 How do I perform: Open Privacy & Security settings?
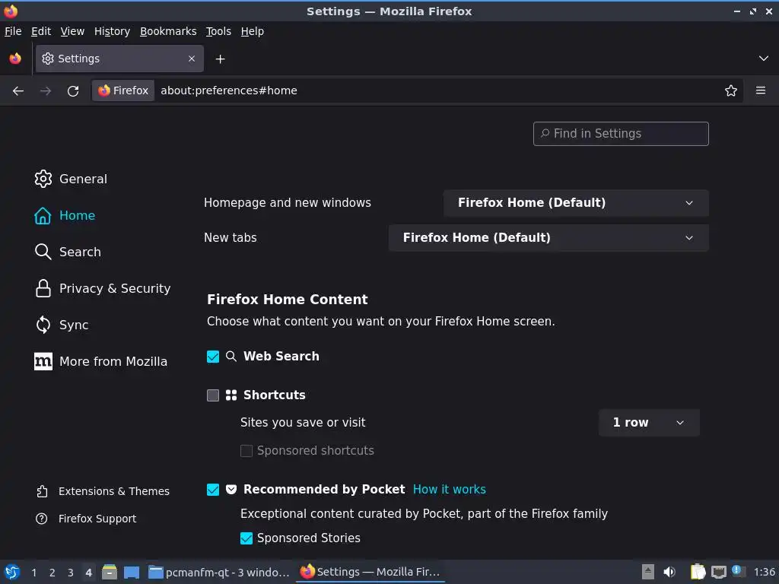coord(103,288)
